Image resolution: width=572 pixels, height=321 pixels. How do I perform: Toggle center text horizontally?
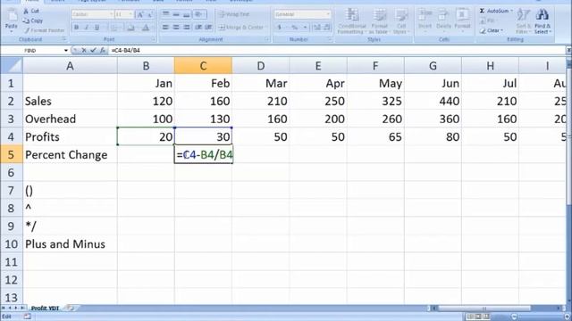176,28
